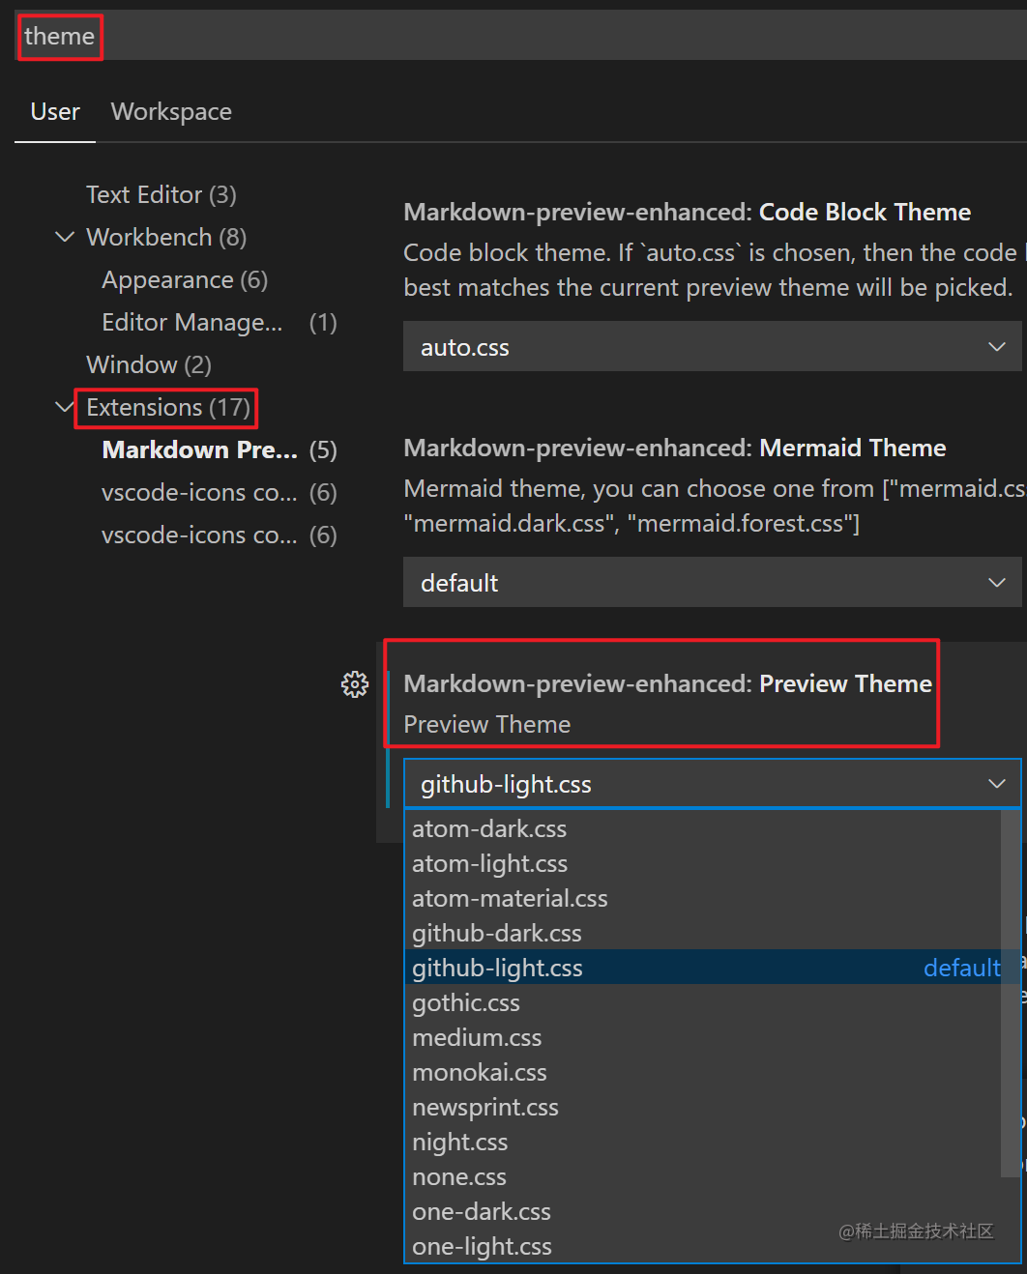This screenshot has width=1027, height=1274.
Task: Select Extensions (17) category
Action: (x=168, y=407)
